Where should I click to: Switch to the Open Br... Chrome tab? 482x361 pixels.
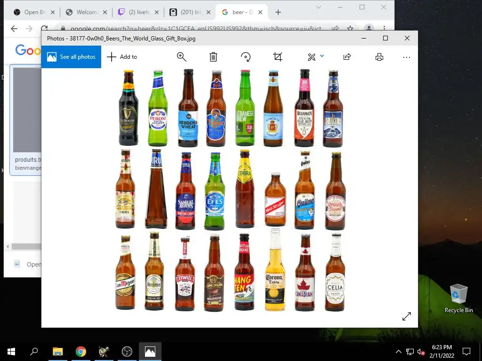pyautogui.click(x=34, y=12)
